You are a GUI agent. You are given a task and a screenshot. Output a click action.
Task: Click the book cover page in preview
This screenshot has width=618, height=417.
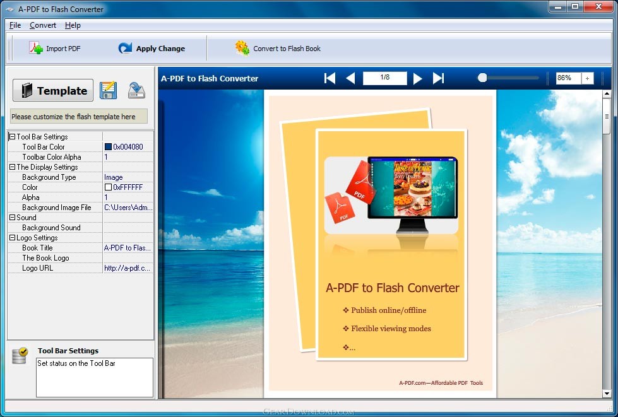click(381, 243)
